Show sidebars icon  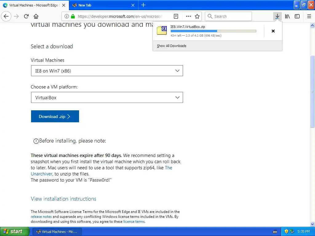pos(297,16)
